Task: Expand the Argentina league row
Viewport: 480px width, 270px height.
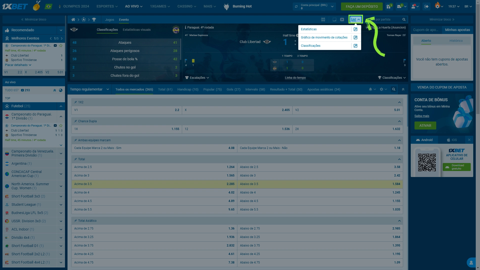Action: [61, 164]
